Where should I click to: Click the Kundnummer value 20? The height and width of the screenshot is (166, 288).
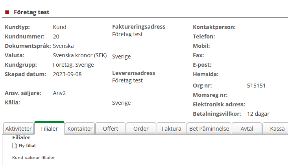point(56,36)
